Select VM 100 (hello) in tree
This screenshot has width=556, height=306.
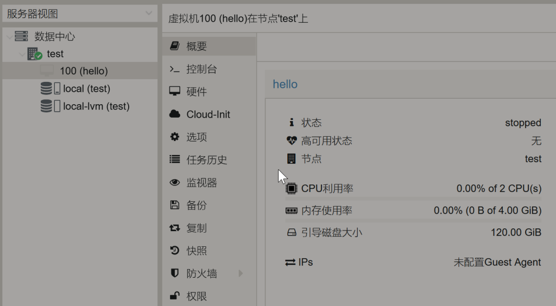84,71
